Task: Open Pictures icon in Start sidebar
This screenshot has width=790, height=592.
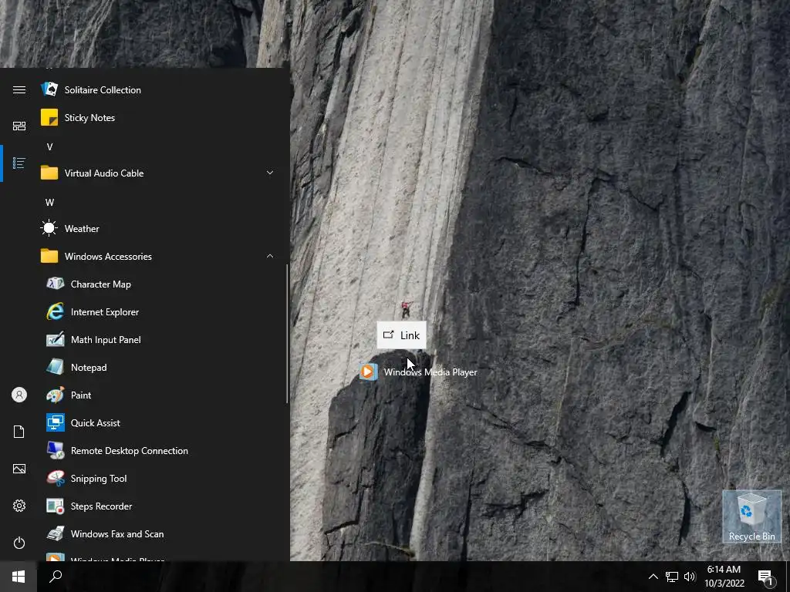Action: click(x=19, y=469)
